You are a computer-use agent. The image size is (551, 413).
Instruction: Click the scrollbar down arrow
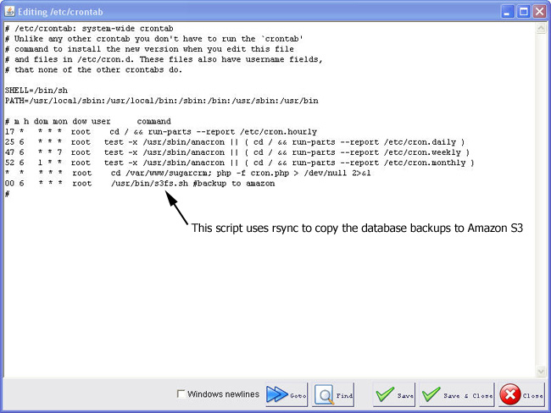coord(541,371)
